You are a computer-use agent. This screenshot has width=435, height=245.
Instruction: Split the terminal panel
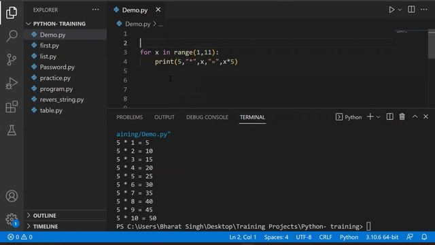point(389,116)
